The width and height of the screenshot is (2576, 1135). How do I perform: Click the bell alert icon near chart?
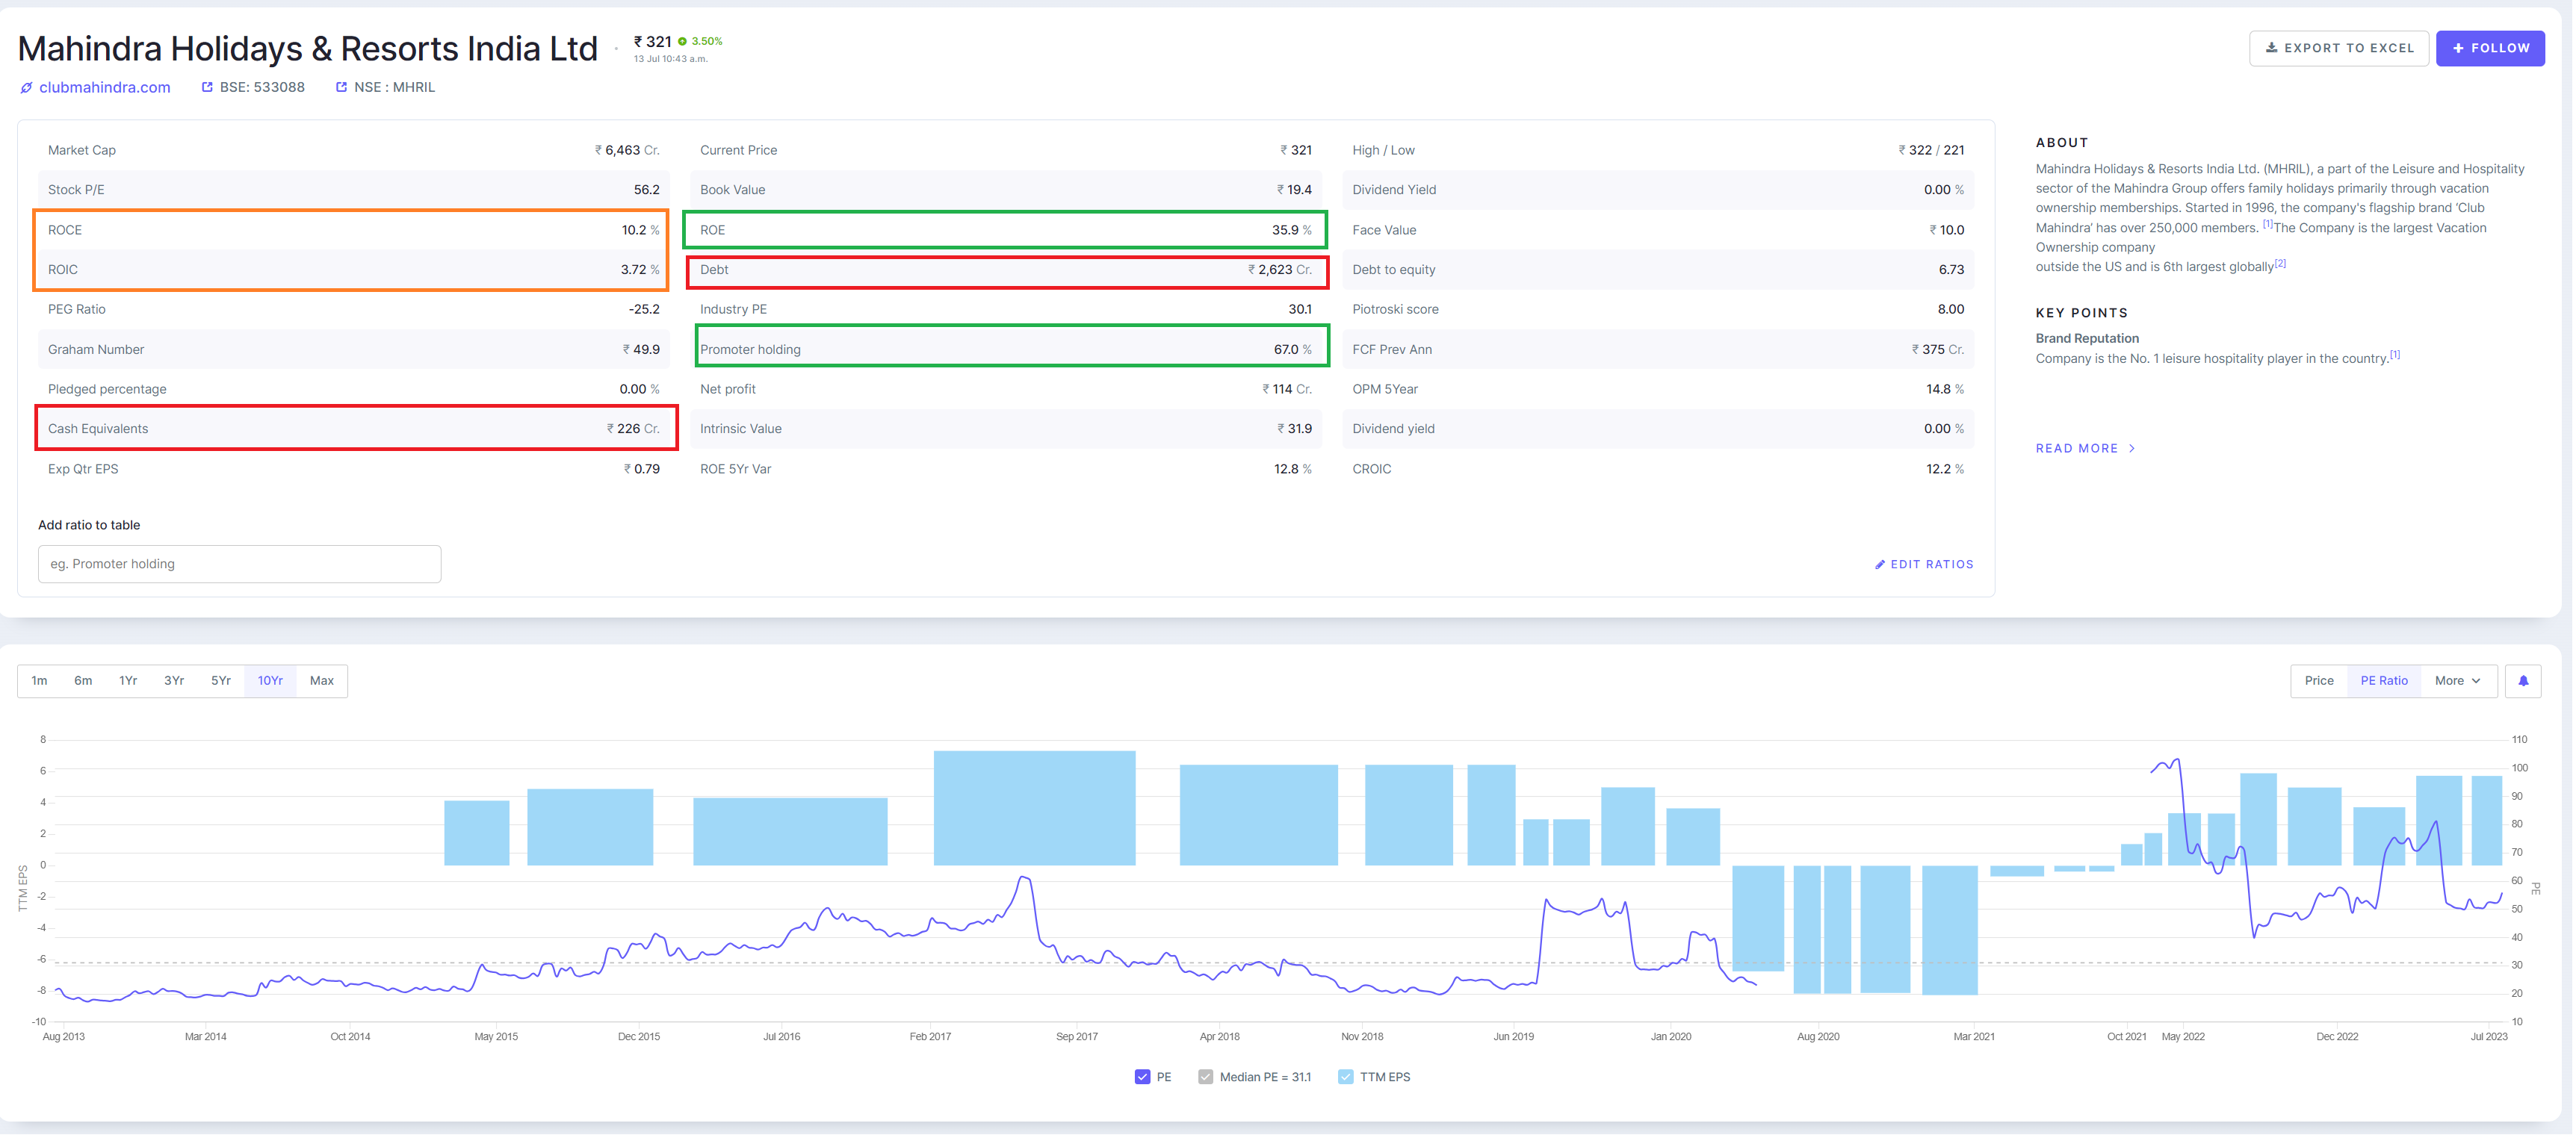coord(2522,680)
